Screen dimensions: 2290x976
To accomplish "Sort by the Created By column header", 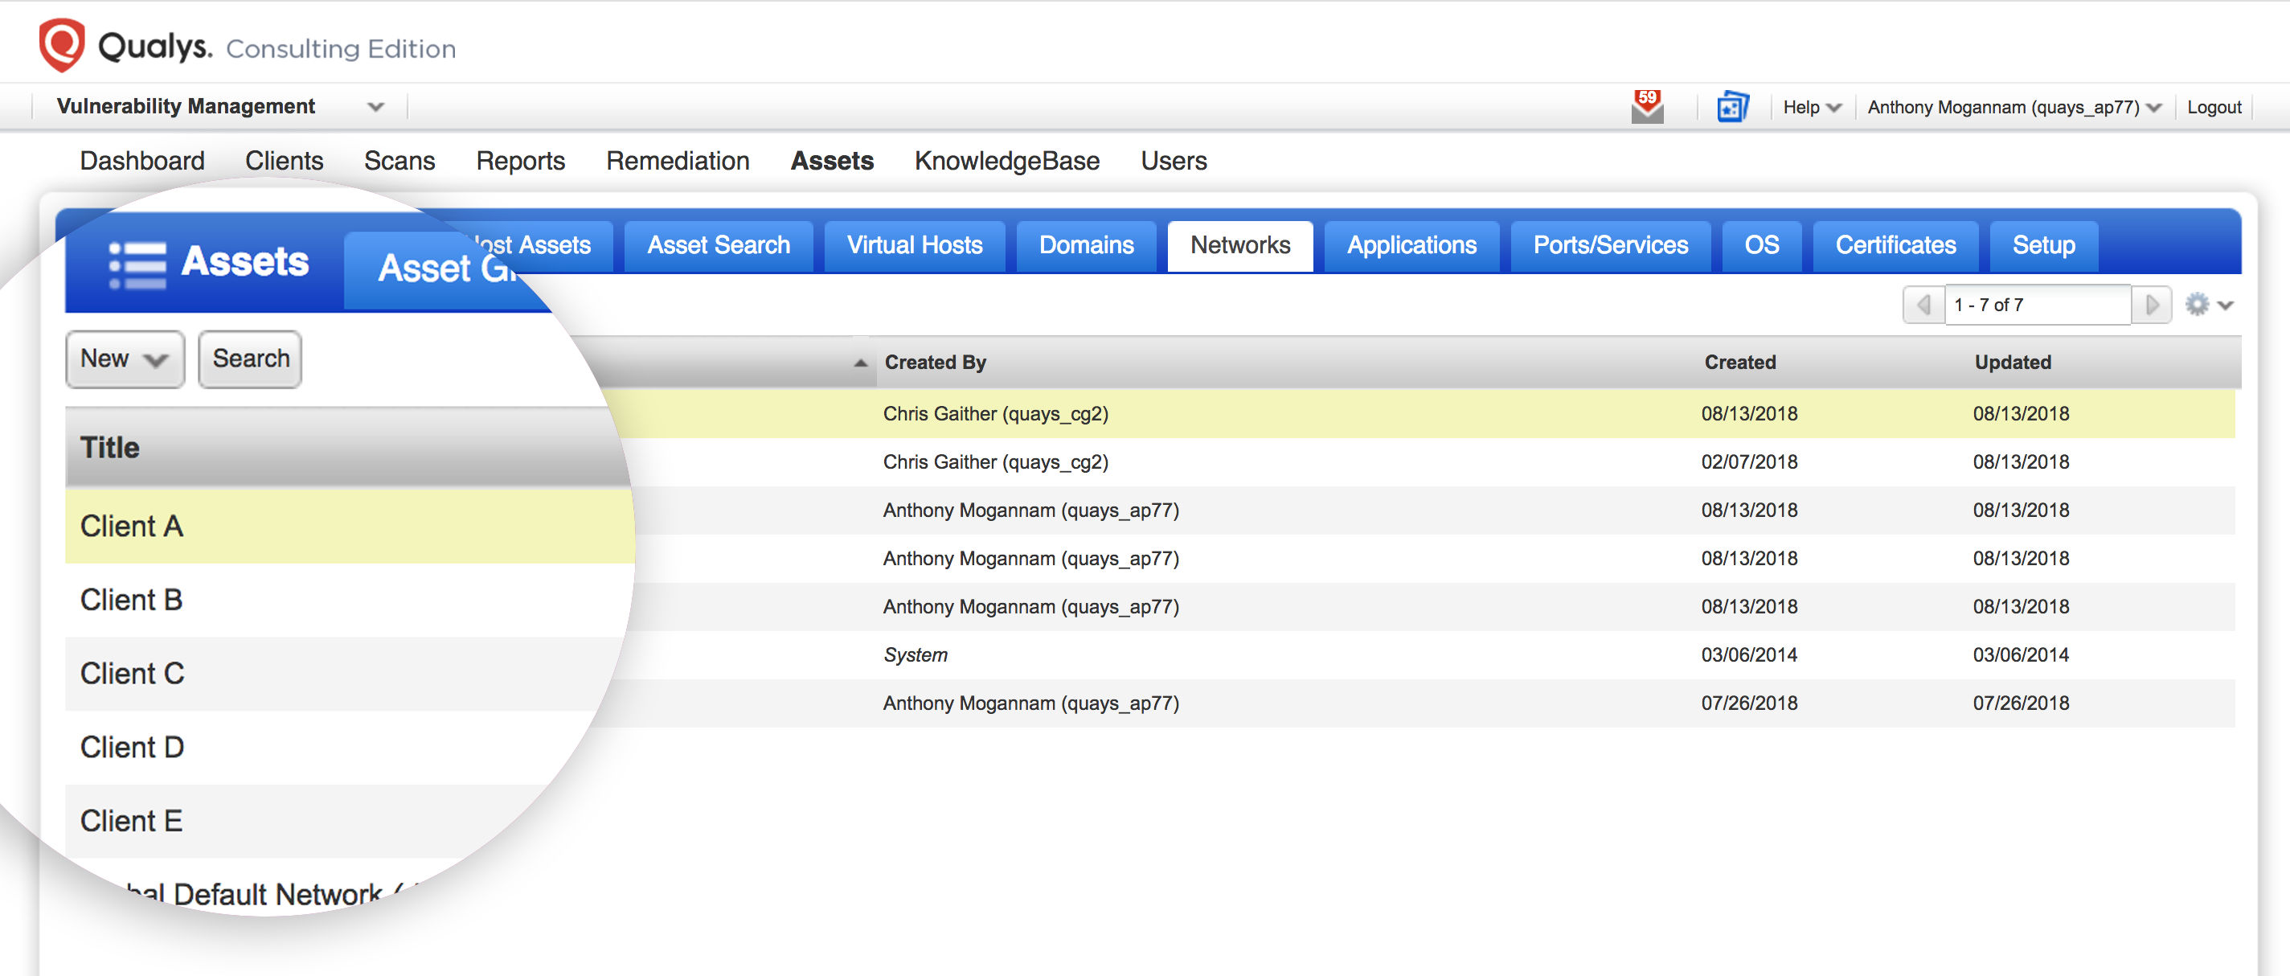I will coord(935,363).
